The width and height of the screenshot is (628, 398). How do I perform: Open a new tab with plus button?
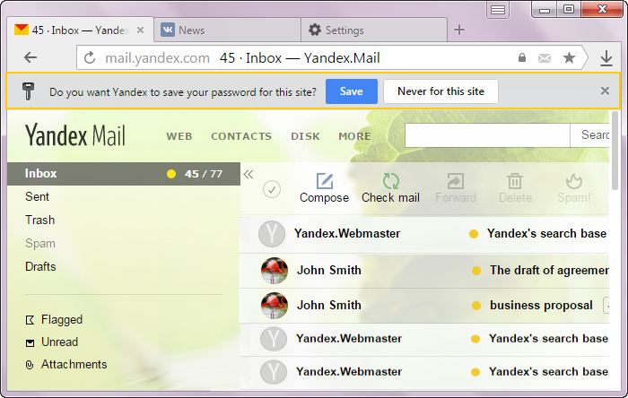459,30
